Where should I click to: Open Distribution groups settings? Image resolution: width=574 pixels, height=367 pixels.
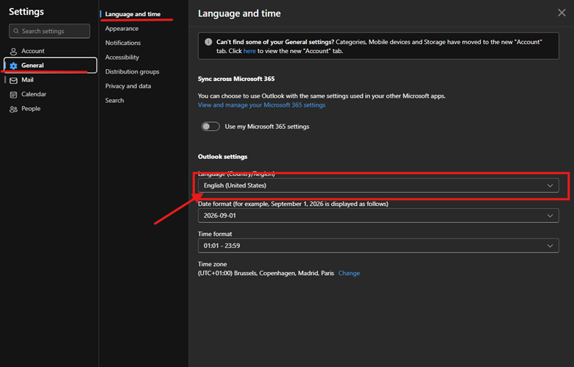point(132,72)
